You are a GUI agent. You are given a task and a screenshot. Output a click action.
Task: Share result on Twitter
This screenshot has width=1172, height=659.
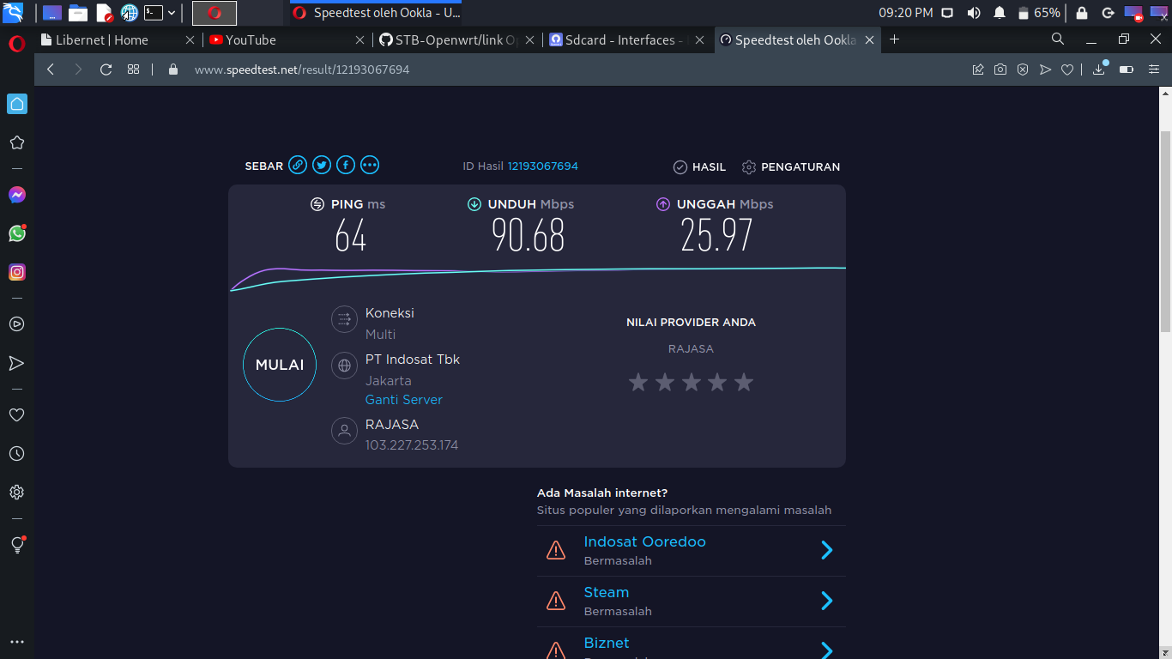pos(322,165)
